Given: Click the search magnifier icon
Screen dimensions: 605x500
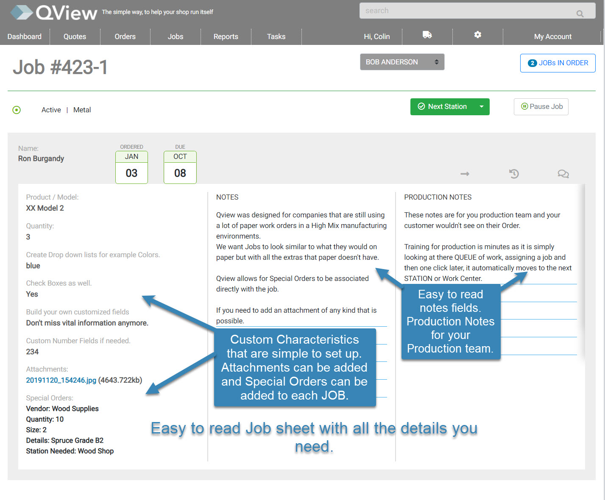Looking at the screenshot, I should (580, 14).
